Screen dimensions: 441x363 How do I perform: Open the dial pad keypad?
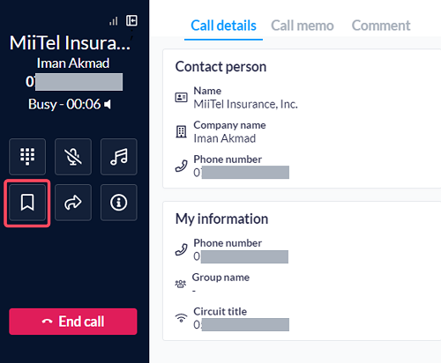[27, 157]
